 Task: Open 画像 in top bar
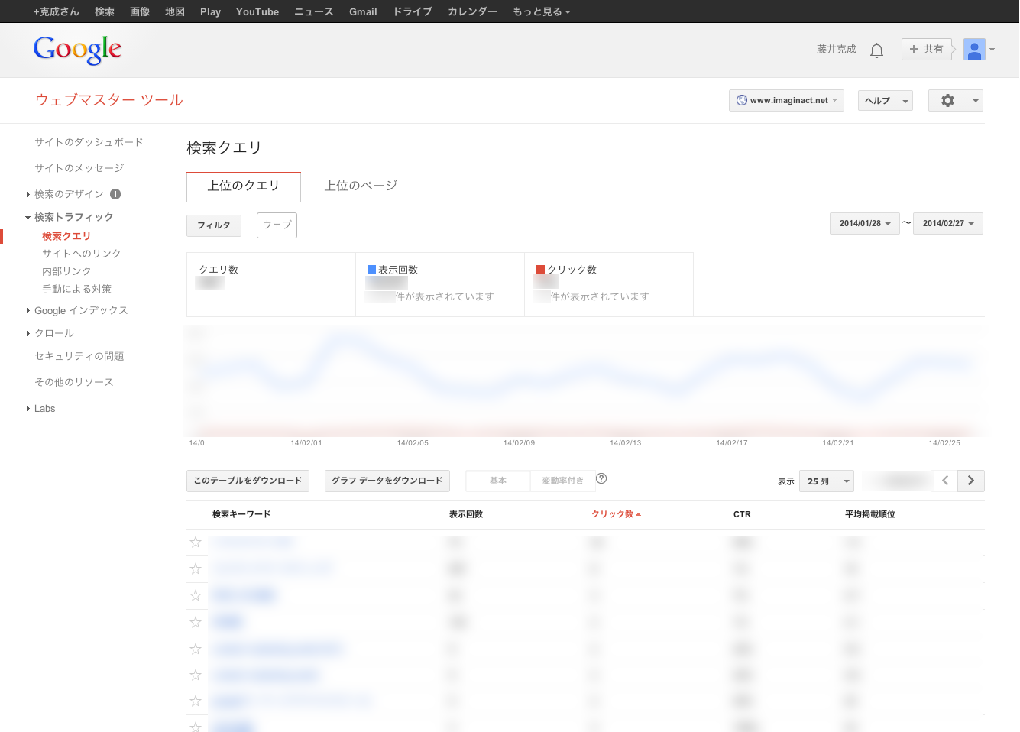click(x=140, y=11)
